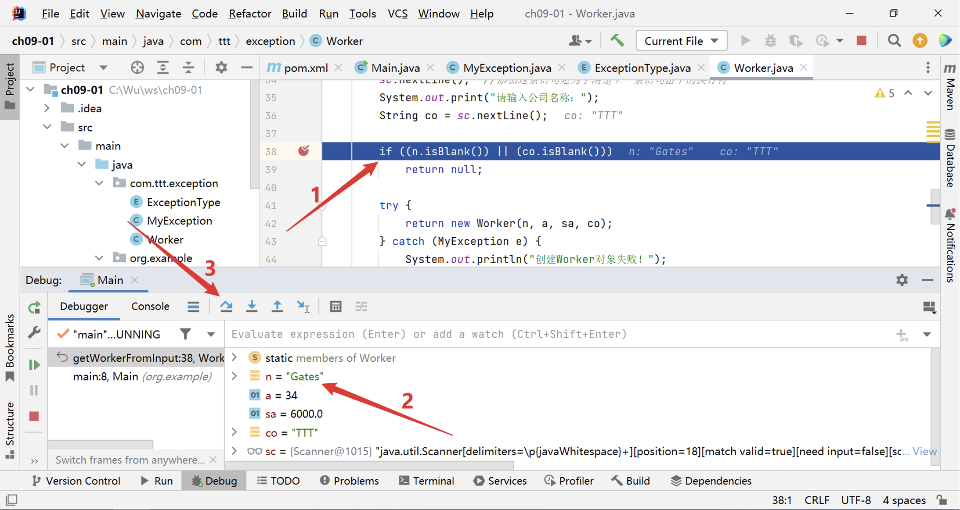
Task: Click the Expand All icon in Project panel
Action: (x=163, y=68)
